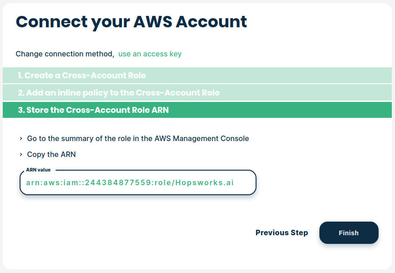
Task: Collapse step 3 Store the Cross-Account Role ARN
Action: [93, 110]
